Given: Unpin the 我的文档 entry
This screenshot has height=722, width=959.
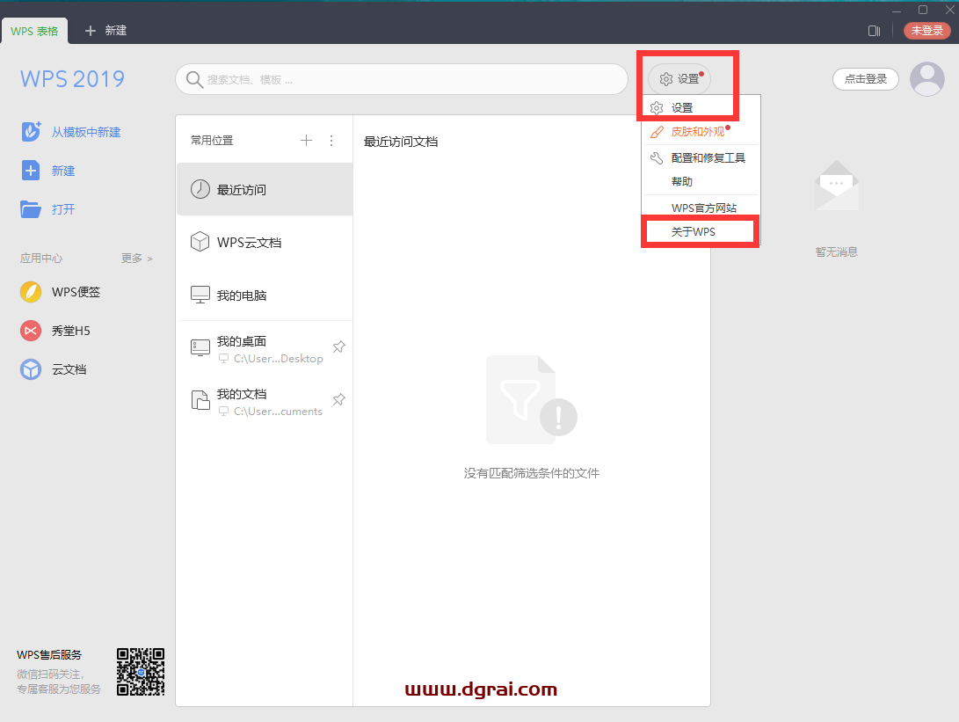Looking at the screenshot, I should pyautogui.click(x=339, y=399).
